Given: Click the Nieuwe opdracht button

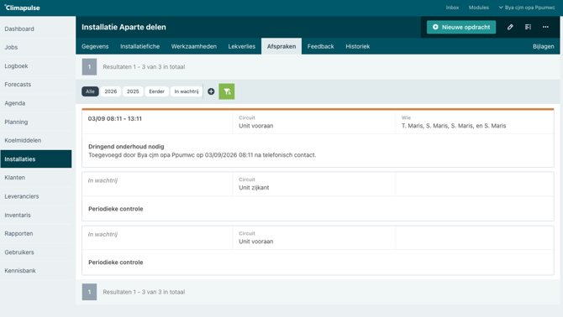Looking at the screenshot, I should (x=461, y=27).
